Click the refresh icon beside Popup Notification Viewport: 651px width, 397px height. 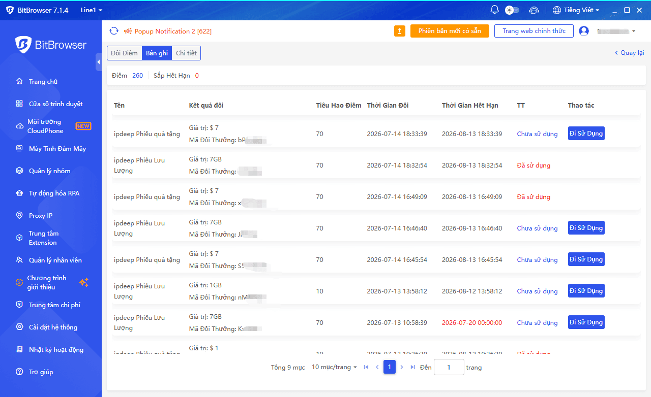point(114,31)
